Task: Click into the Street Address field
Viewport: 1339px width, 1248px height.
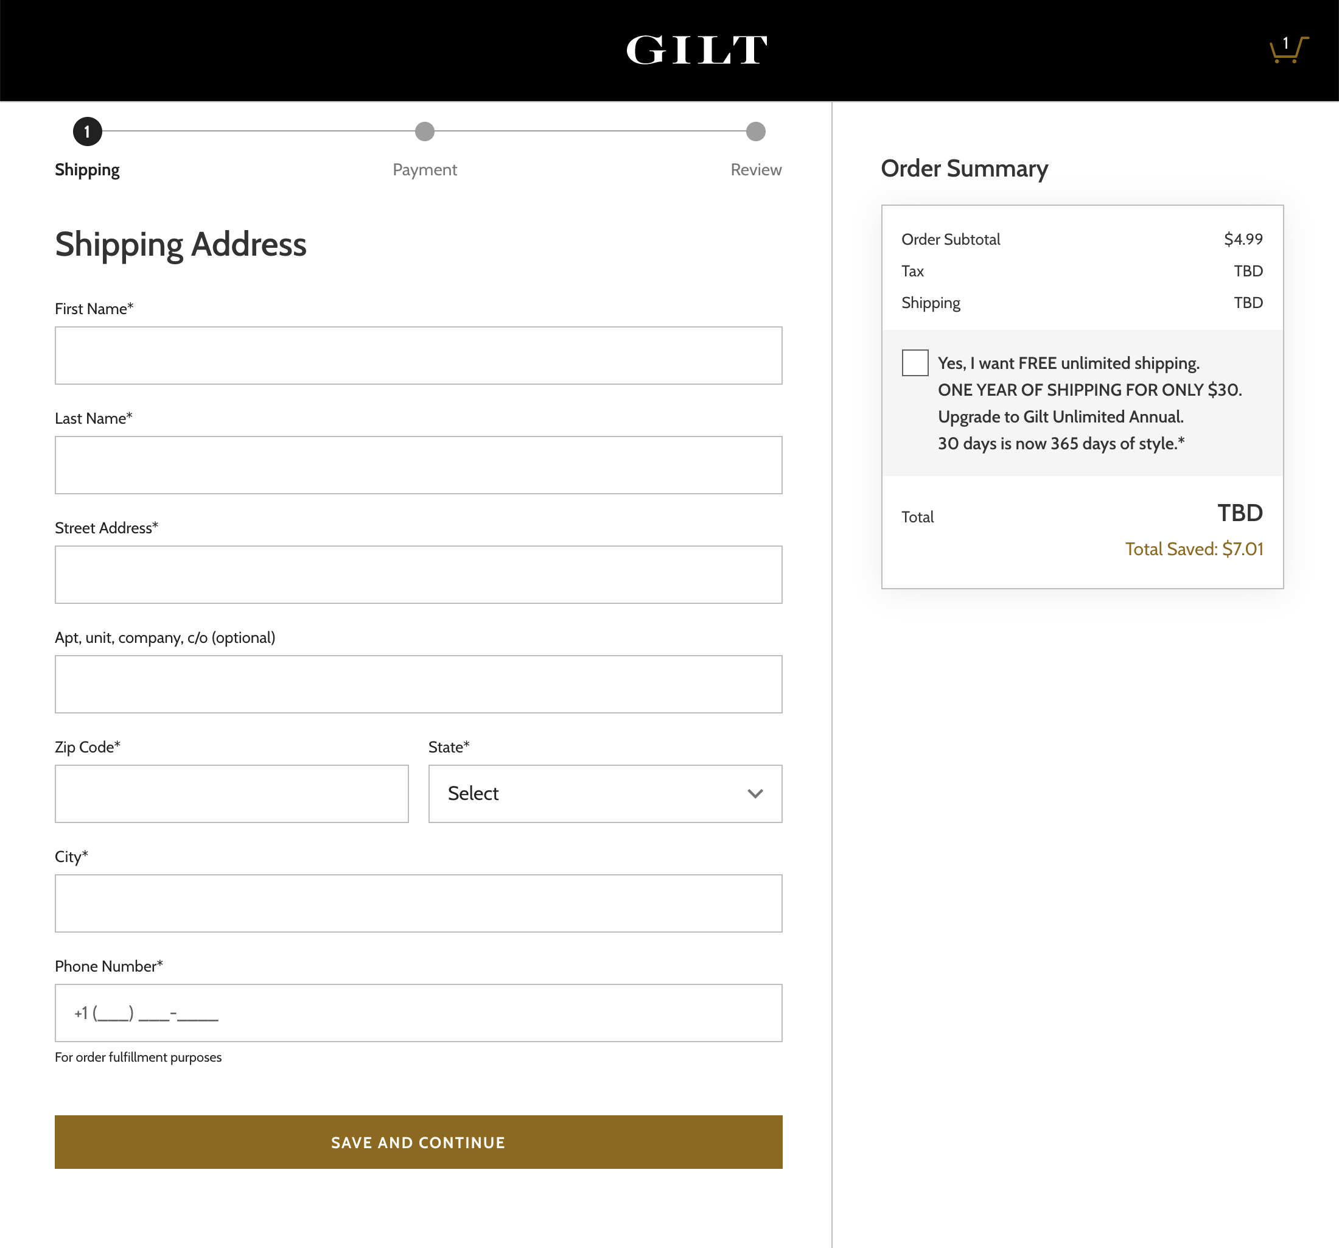Action: point(418,575)
